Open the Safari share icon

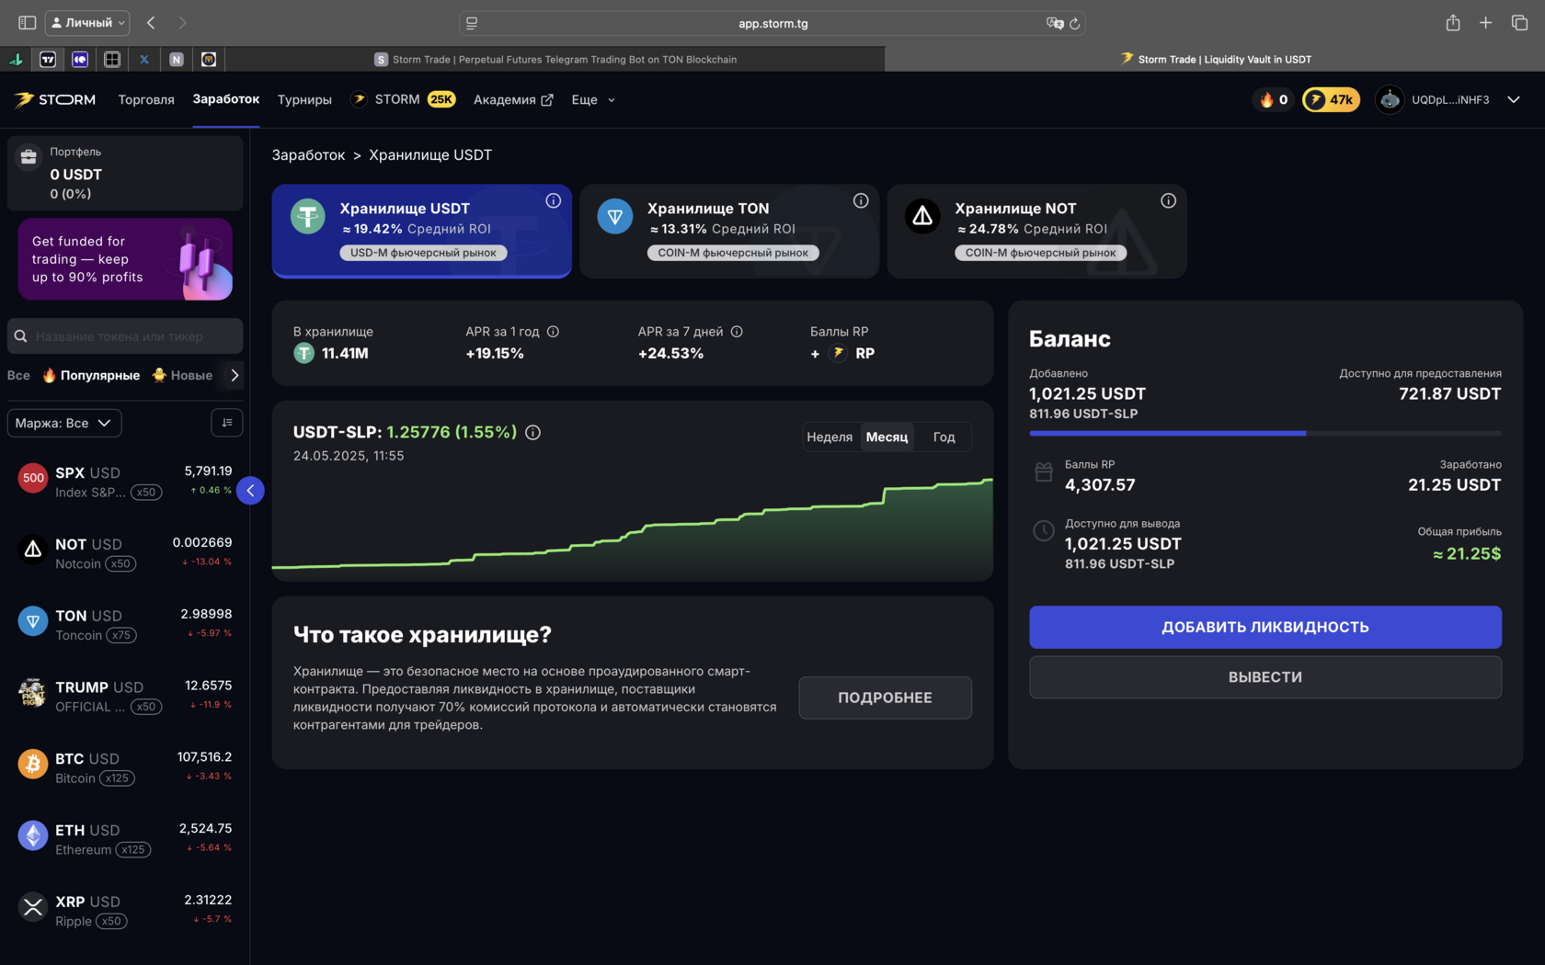(1453, 22)
